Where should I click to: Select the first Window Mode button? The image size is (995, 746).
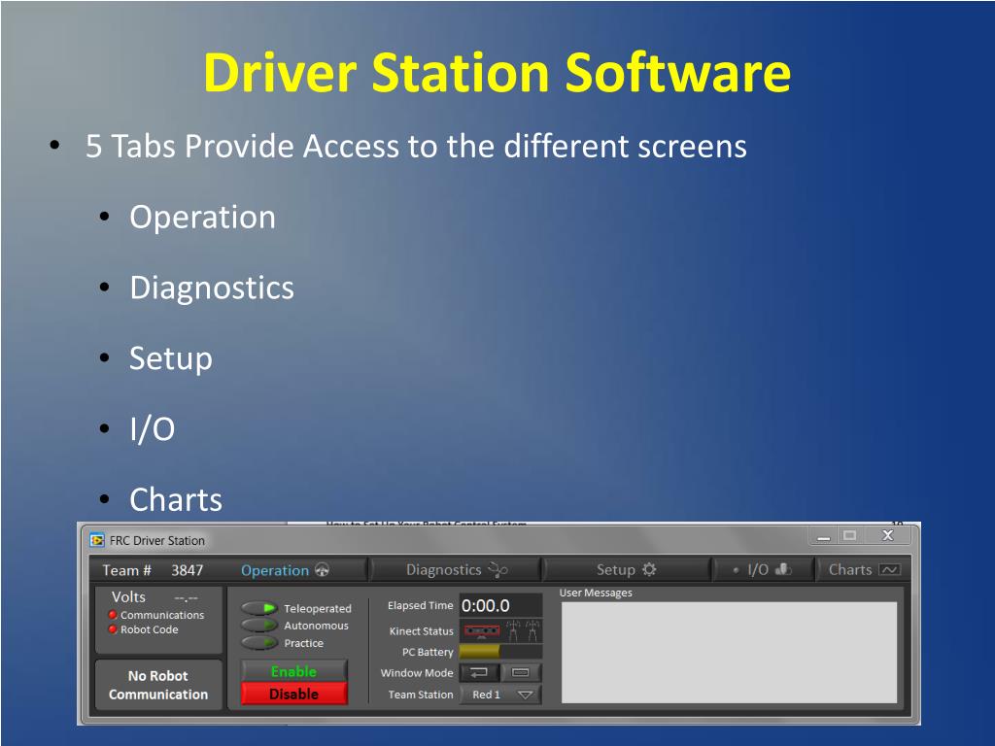click(479, 672)
